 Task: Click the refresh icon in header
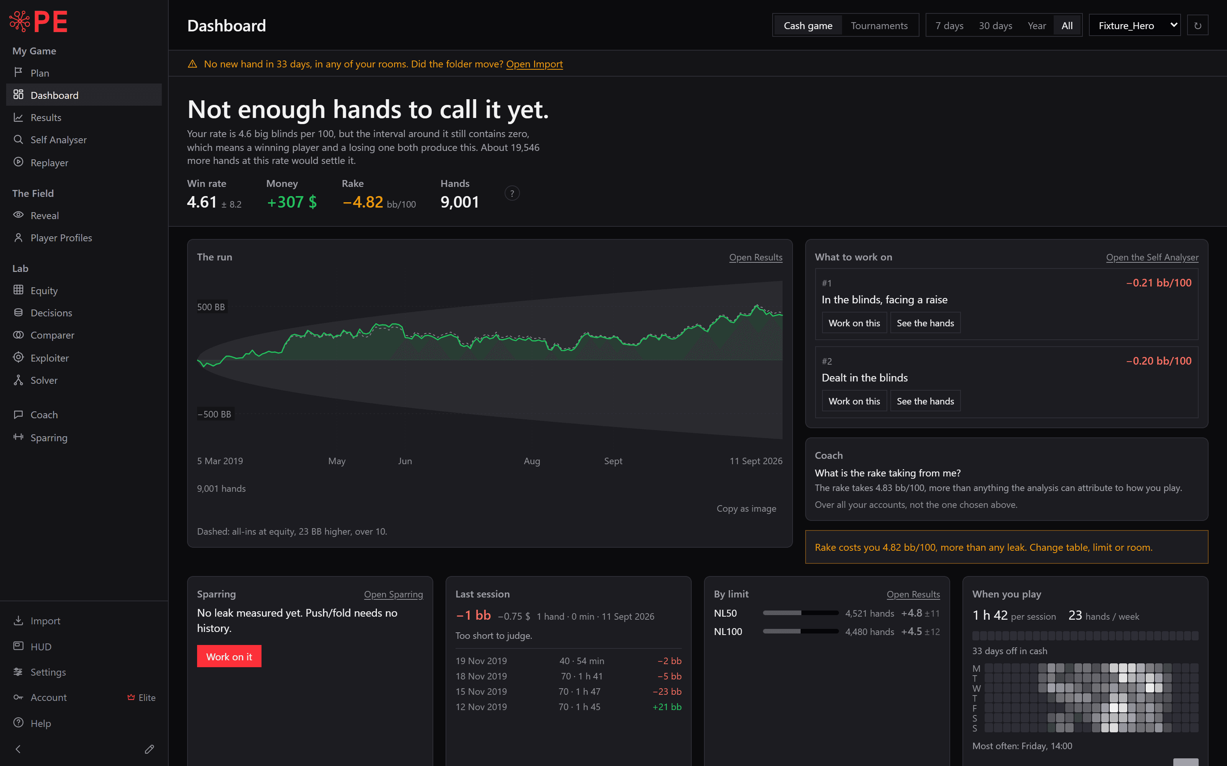[1197, 25]
